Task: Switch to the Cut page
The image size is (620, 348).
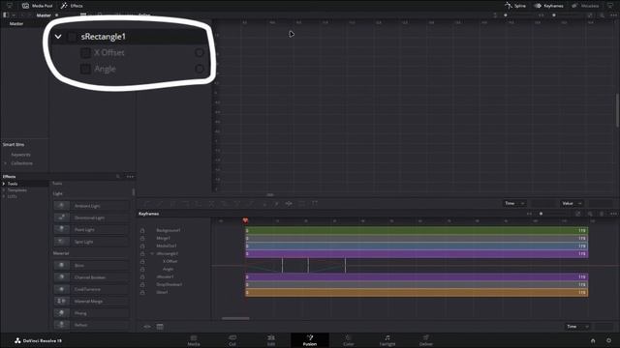Action: [x=232, y=340]
